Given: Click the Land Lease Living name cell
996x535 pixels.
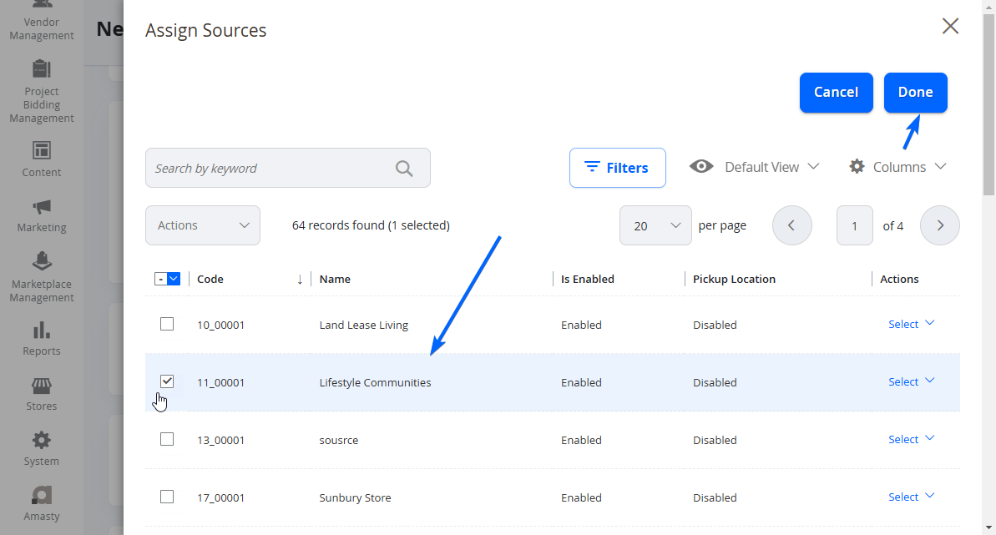Looking at the screenshot, I should [x=363, y=325].
